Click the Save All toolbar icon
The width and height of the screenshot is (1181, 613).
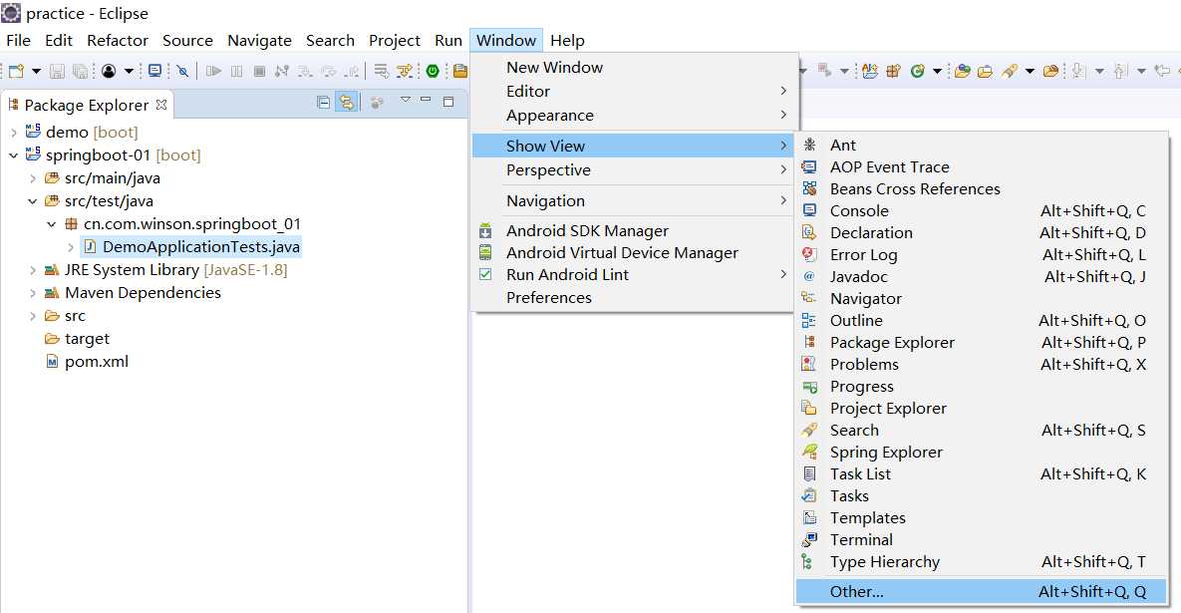(x=80, y=71)
